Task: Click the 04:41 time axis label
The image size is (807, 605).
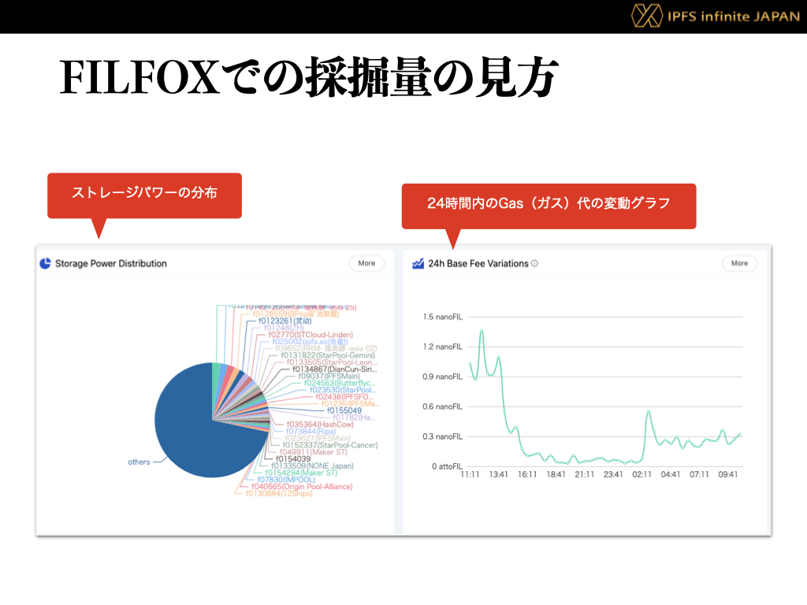Action: coord(671,474)
